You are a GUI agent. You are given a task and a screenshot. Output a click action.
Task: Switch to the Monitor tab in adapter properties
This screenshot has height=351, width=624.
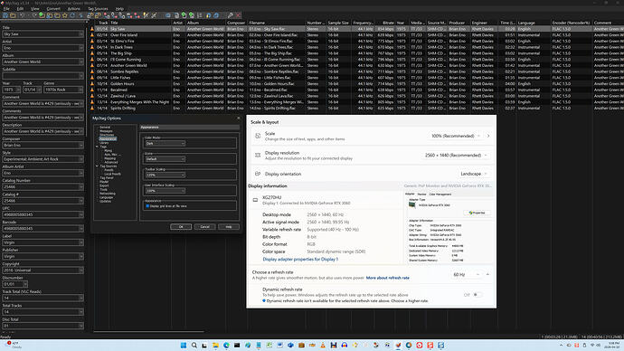pyautogui.click(x=421, y=194)
